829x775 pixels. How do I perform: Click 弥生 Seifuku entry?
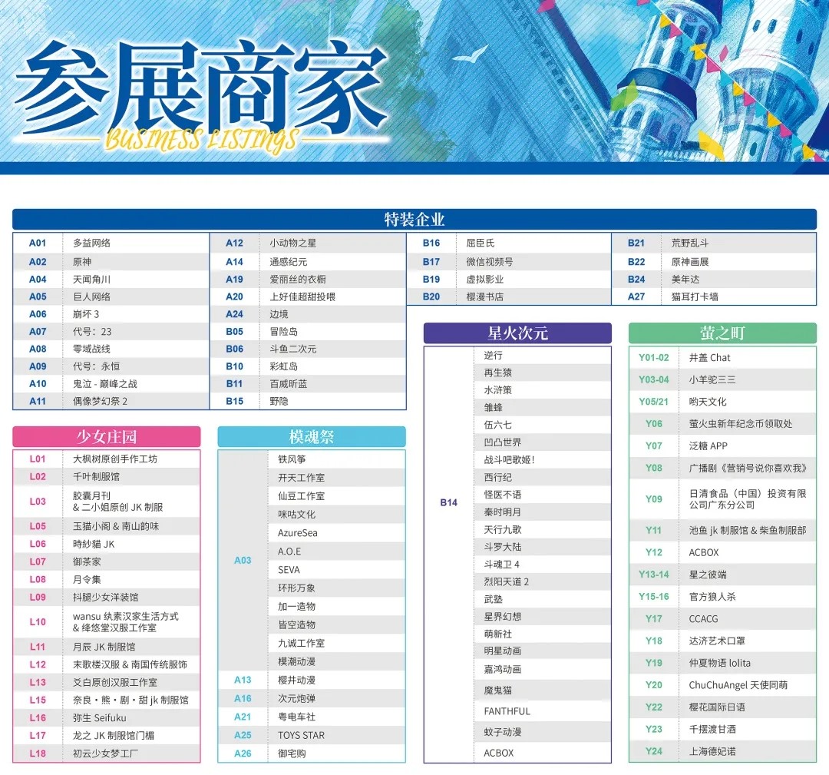click(99, 718)
